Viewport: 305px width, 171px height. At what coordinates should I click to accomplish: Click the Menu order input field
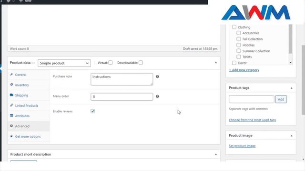coord(122,97)
